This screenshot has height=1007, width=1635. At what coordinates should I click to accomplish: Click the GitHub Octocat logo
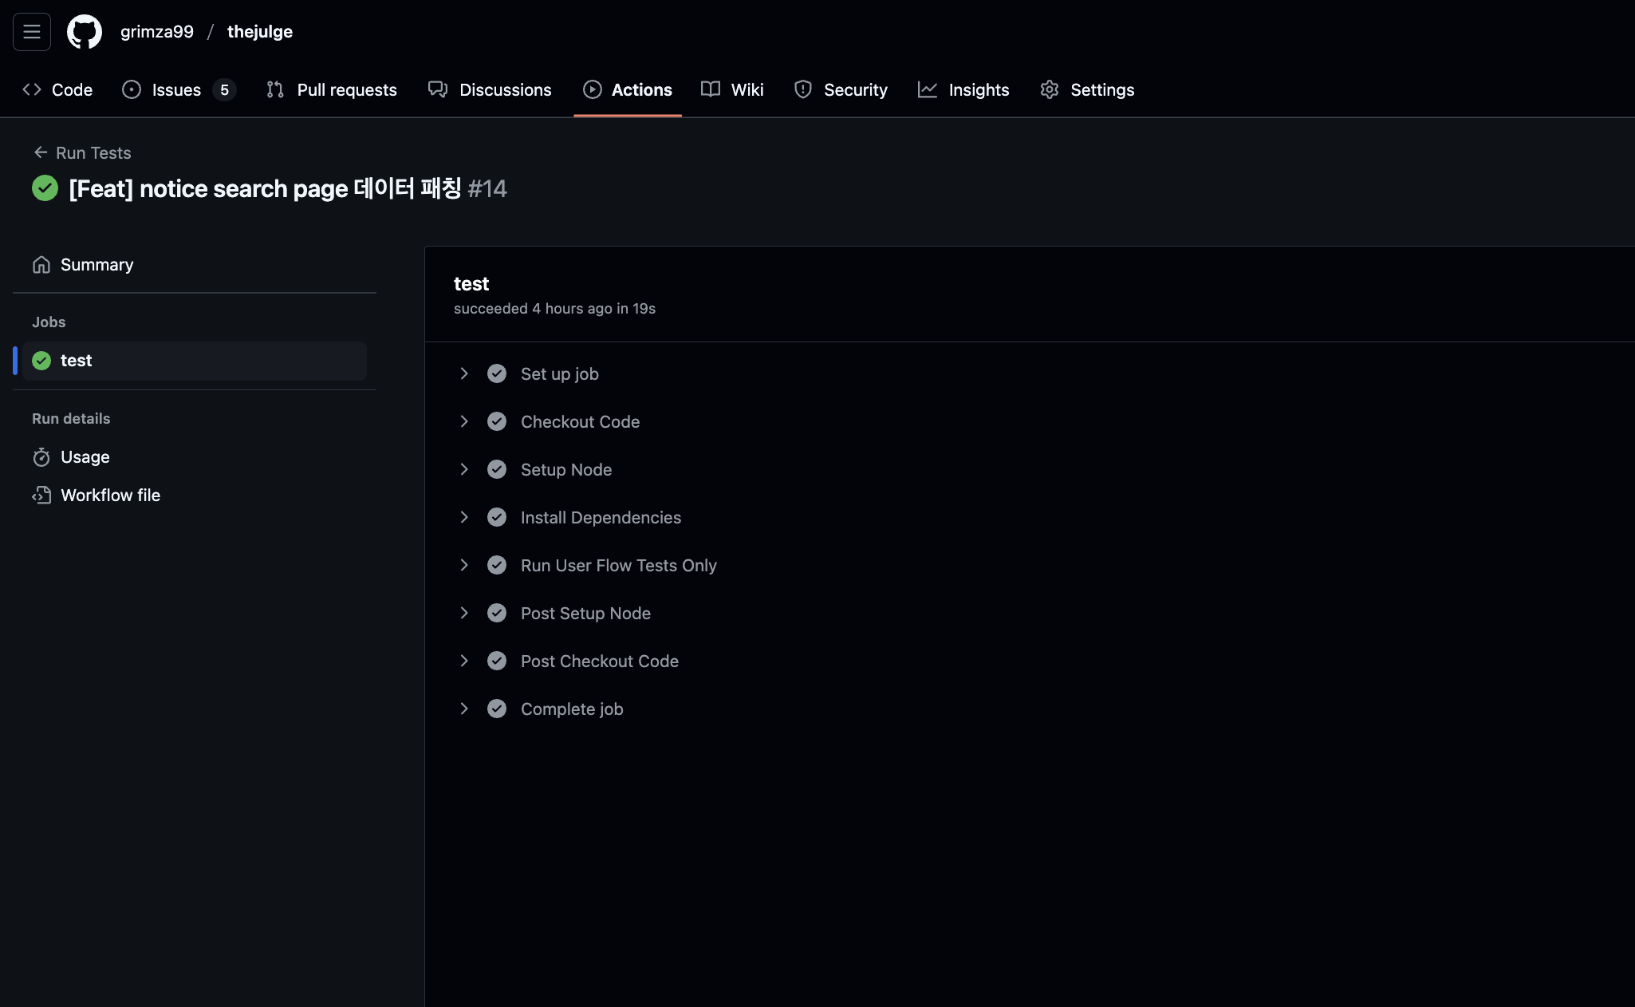pos(85,32)
